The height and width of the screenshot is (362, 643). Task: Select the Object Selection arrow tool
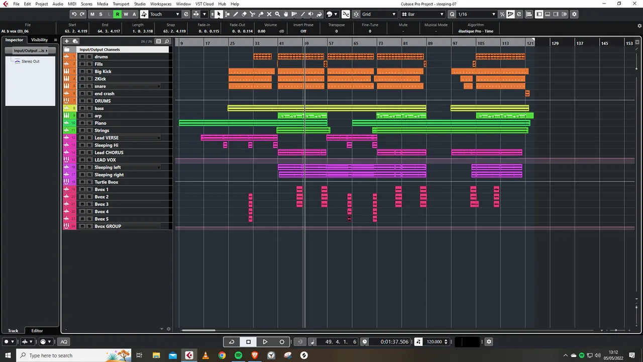point(219,14)
